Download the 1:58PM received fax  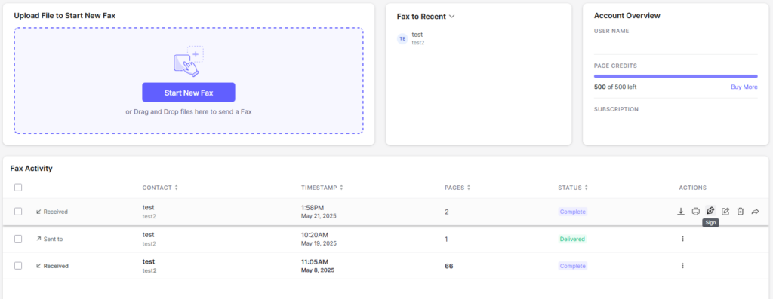tap(681, 212)
